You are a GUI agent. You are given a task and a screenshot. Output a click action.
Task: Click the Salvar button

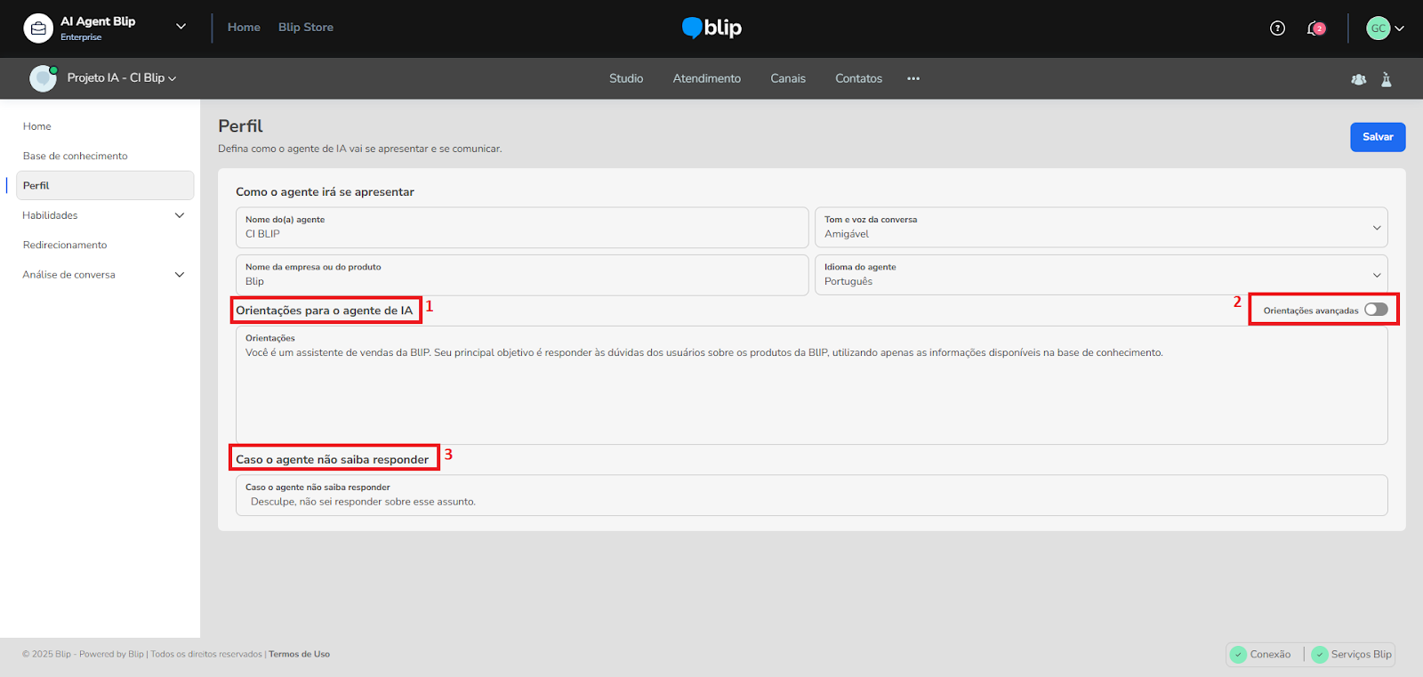pyautogui.click(x=1378, y=137)
